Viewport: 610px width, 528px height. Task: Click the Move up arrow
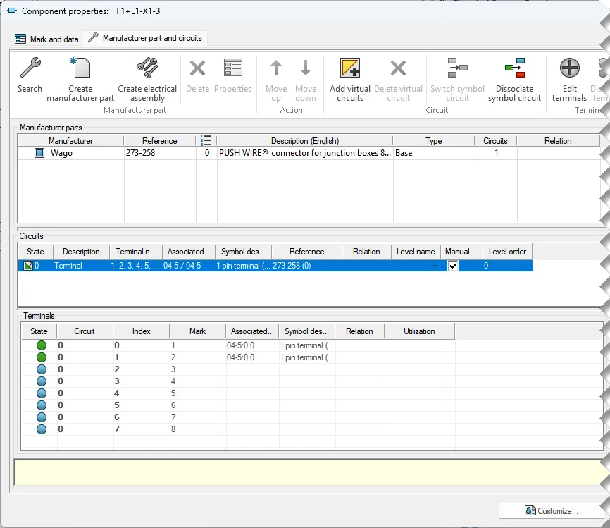click(x=276, y=68)
